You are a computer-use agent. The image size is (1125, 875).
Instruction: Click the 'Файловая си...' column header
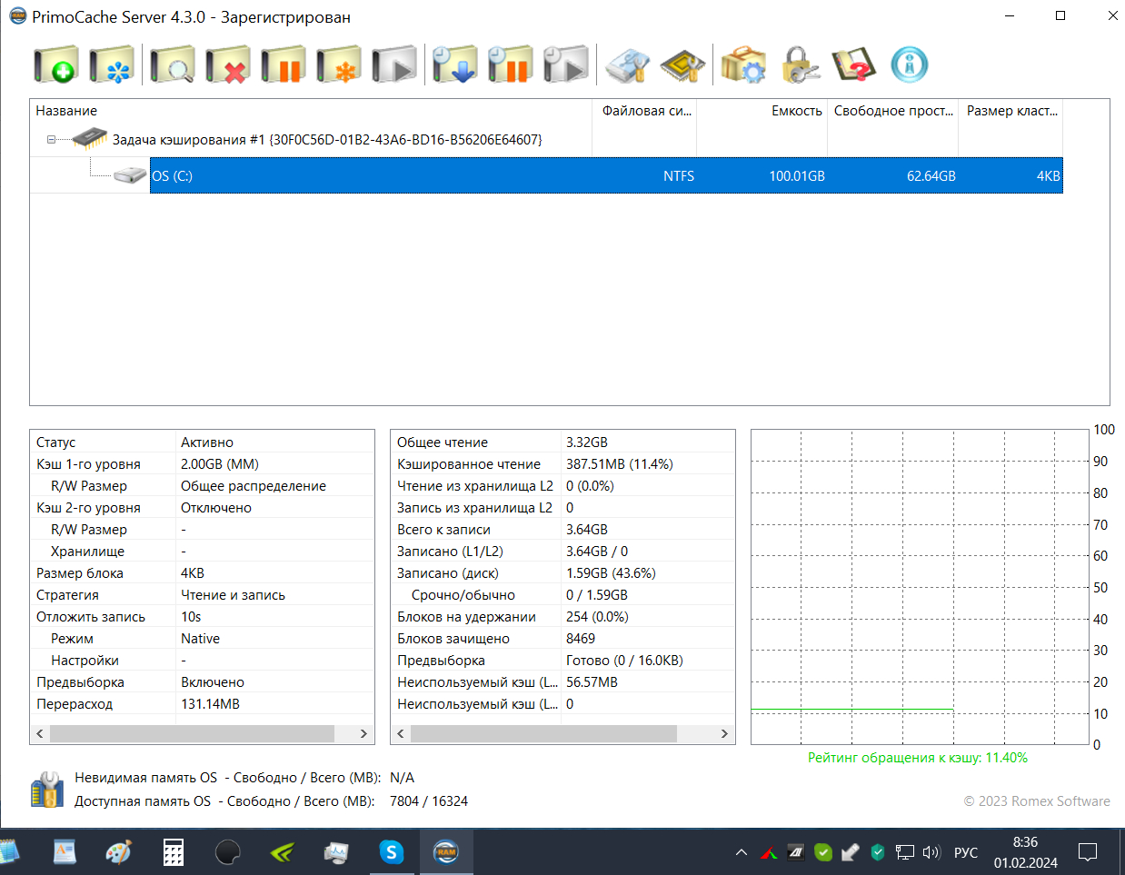click(646, 111)
